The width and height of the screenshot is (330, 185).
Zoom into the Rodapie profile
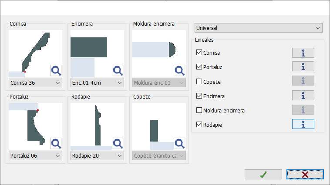click(x=118, y=143)
